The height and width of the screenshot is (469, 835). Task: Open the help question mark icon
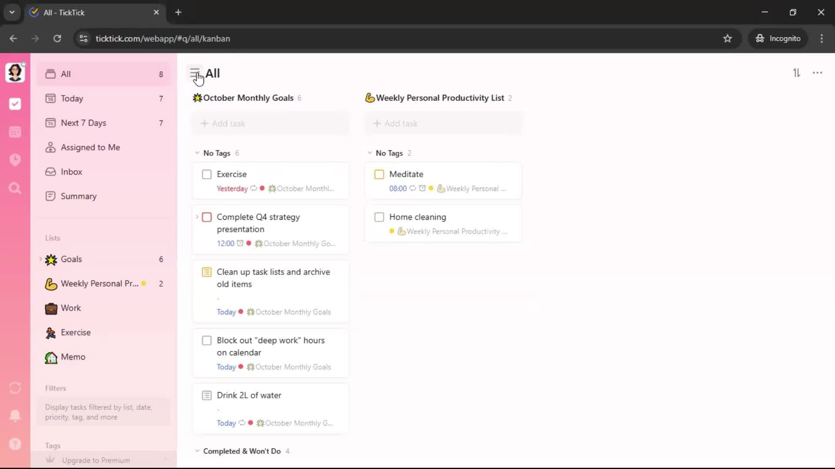(x=15, y=444)
